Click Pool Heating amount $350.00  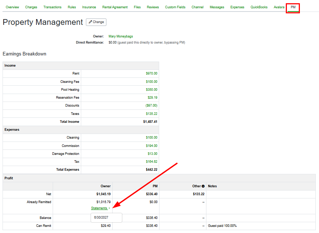click(152, 90)
